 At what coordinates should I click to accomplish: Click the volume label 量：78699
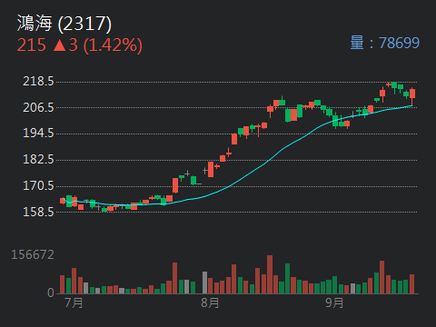coord(384,43)
